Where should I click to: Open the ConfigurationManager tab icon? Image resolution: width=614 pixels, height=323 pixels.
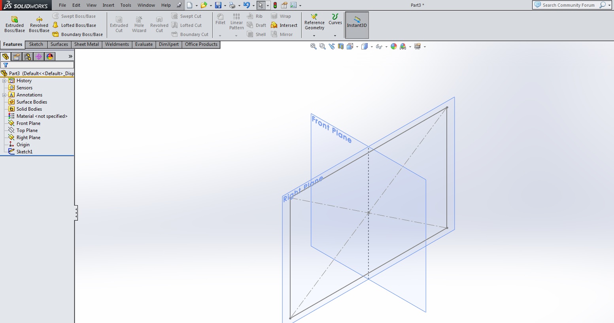tap(28, 57)
